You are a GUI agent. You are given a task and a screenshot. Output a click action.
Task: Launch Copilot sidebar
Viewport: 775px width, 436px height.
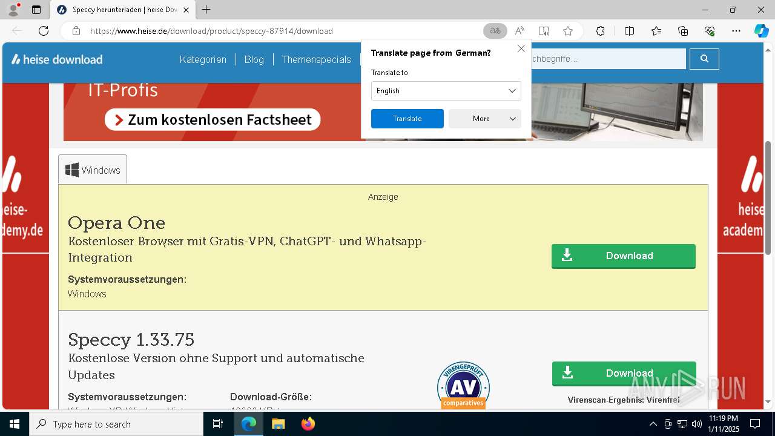tap(761, 31)
